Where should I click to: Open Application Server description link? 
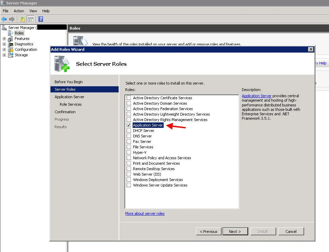coord(257,96)
